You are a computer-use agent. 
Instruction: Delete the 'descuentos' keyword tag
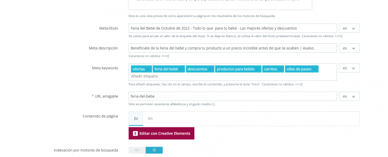point(210,69)
